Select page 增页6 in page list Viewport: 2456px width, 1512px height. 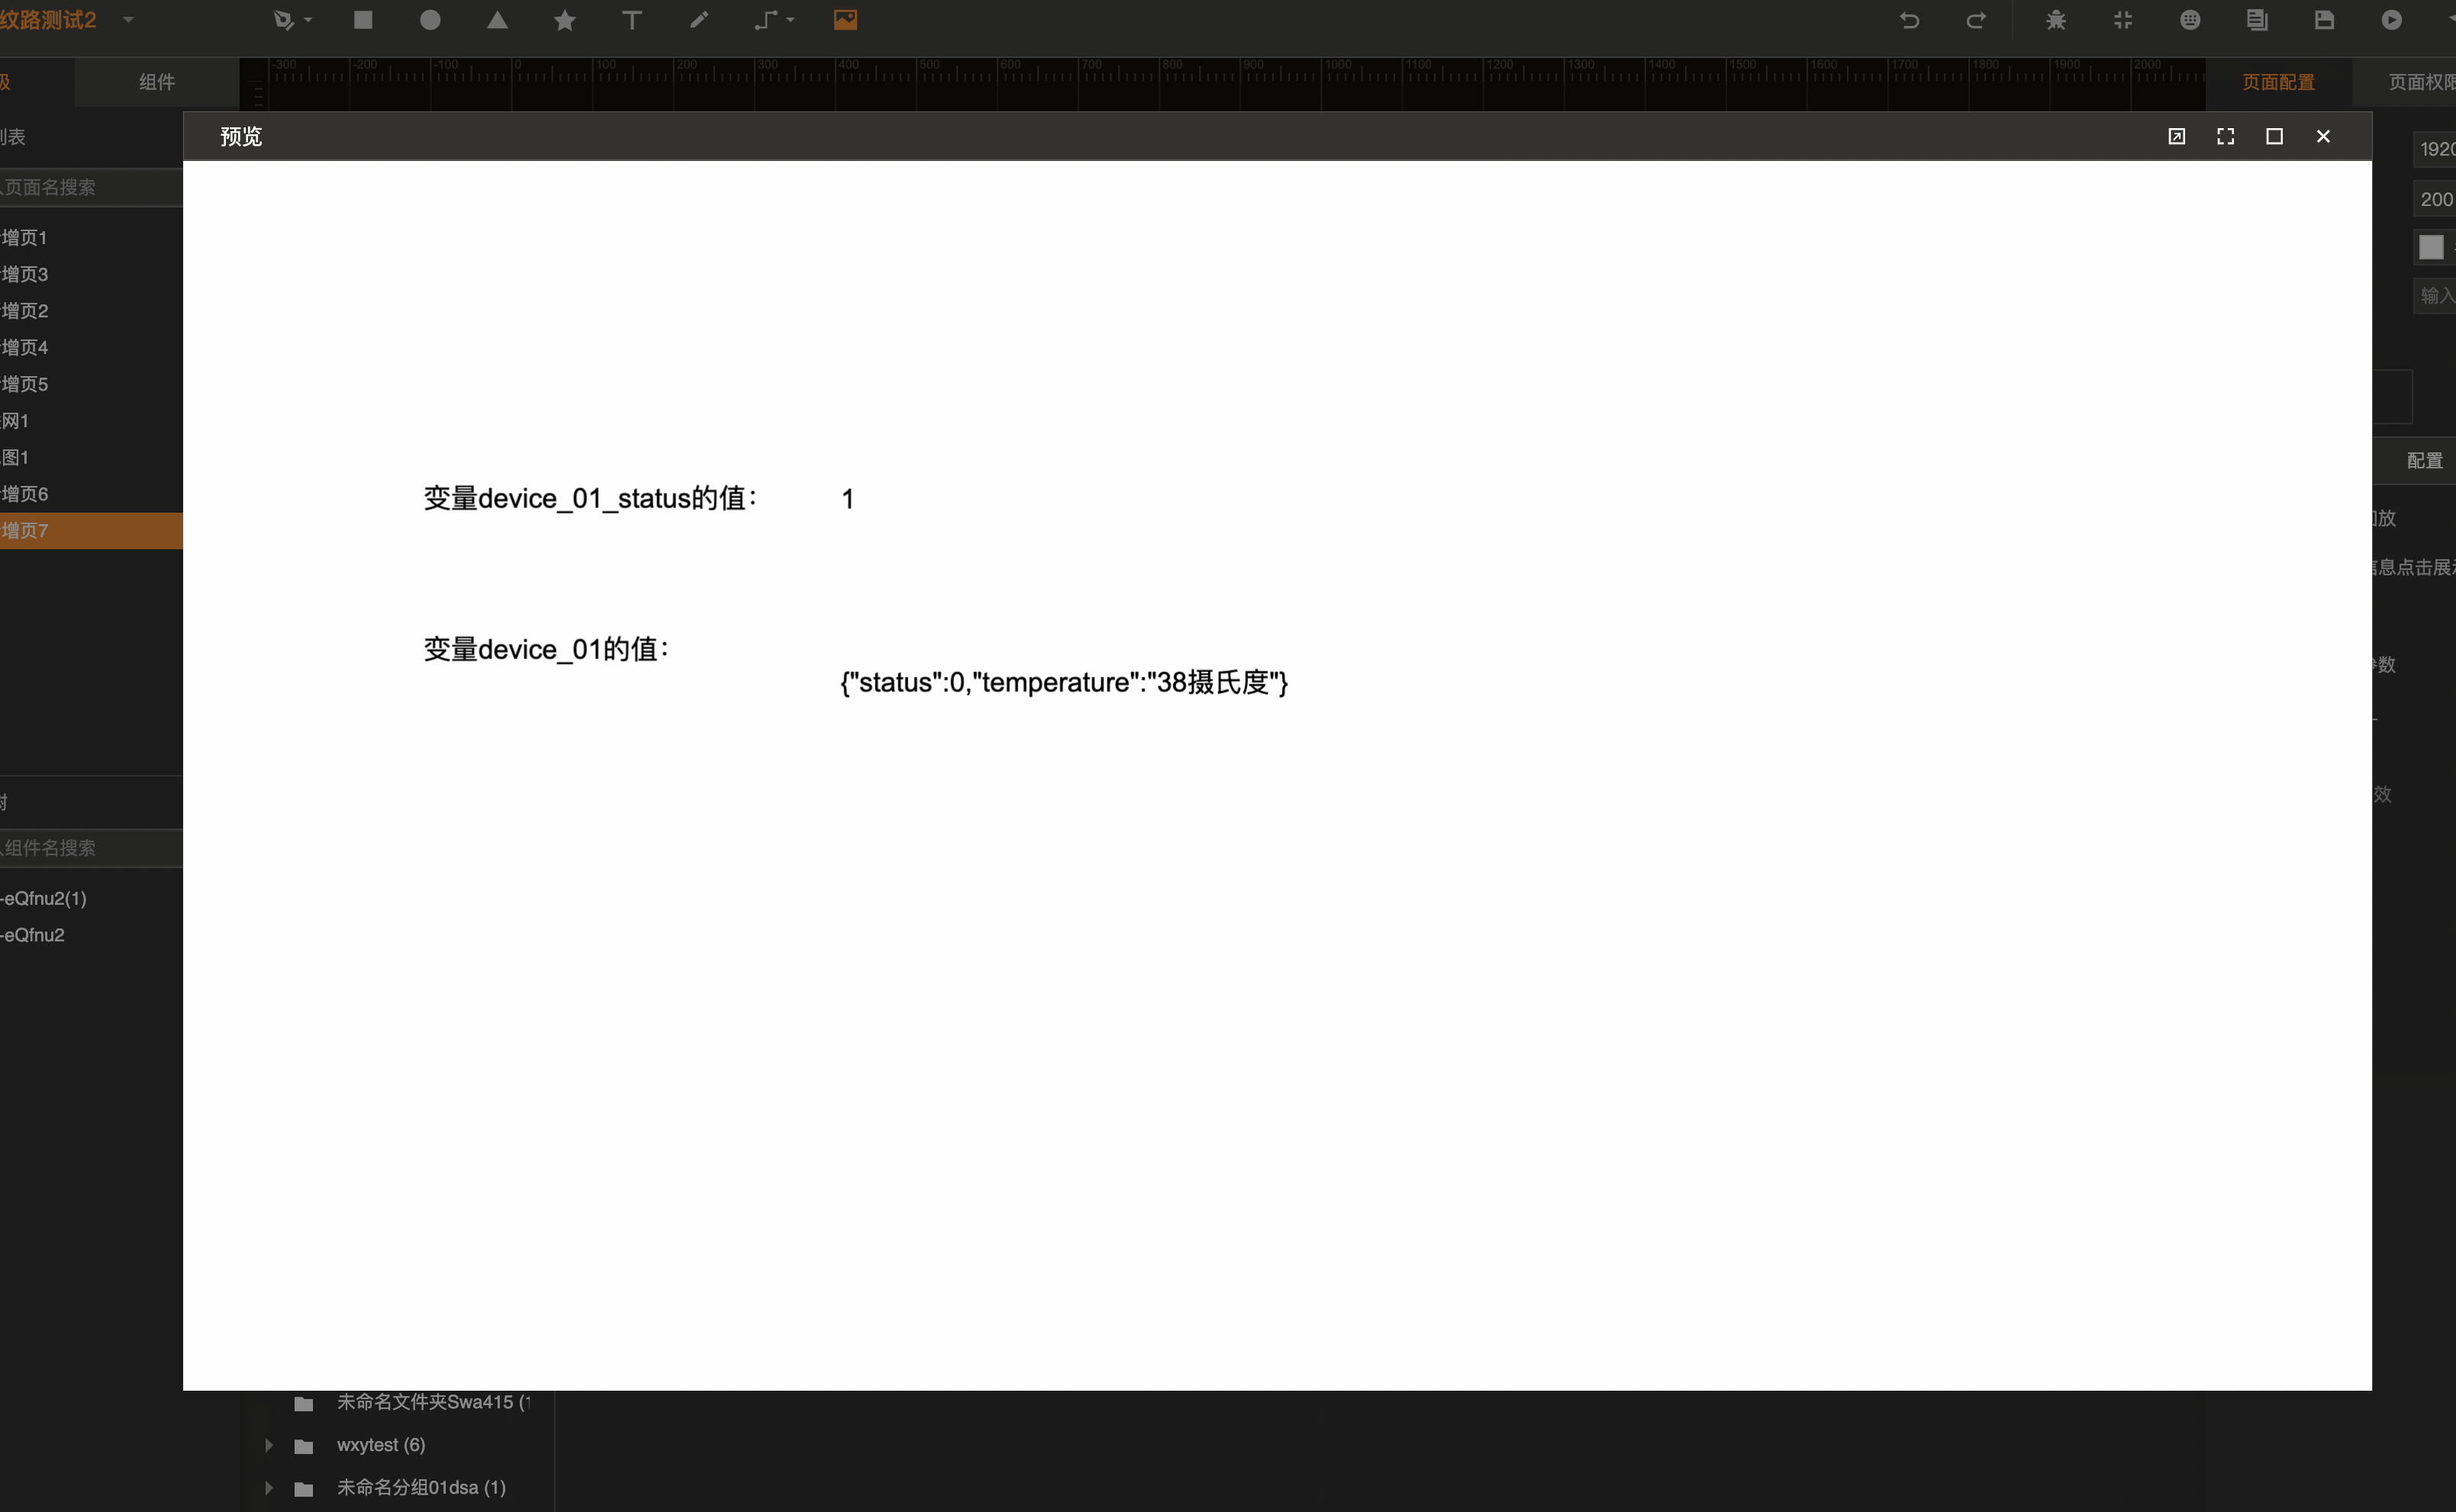(91, 494)
